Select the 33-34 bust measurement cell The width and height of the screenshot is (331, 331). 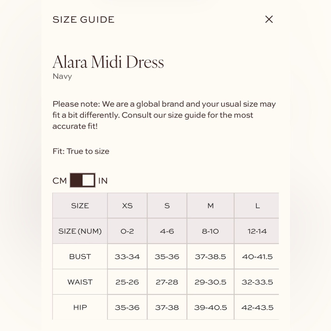tap(127, 257)
